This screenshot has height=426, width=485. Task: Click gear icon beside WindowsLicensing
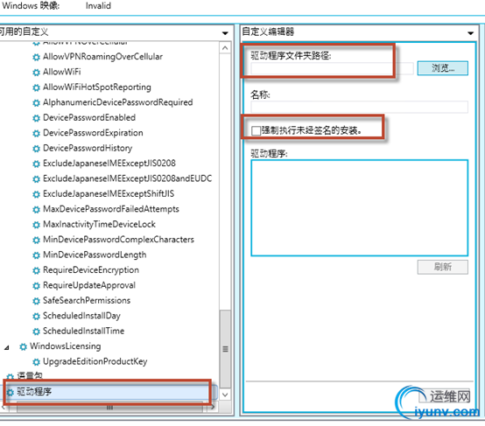[x=23, y=347]
